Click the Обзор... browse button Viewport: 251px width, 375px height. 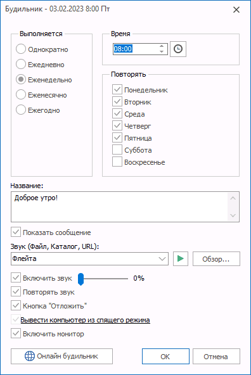[x=216, y=259]
